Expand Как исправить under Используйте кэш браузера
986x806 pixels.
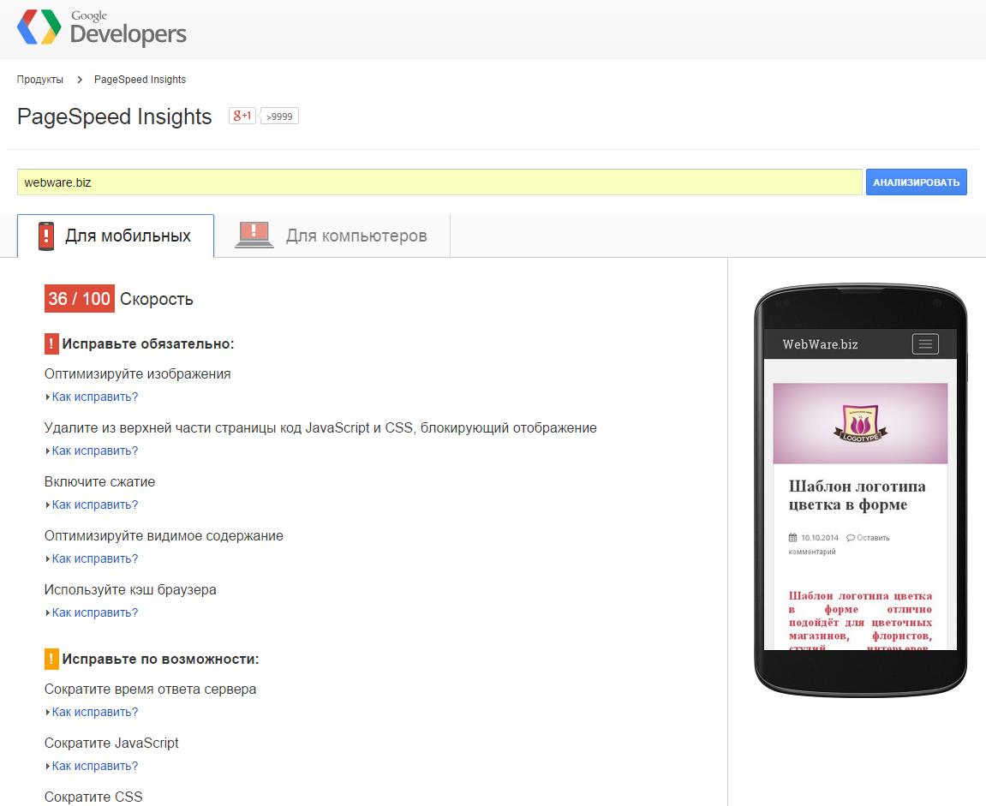tap(92, 613)
